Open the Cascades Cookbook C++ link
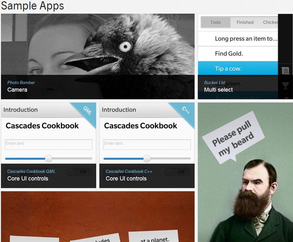This screenshot has height=242, width=293. pos(129,171)
